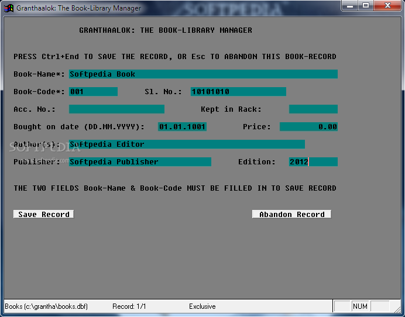Click the Price field showing 0.00

point(308,127)
